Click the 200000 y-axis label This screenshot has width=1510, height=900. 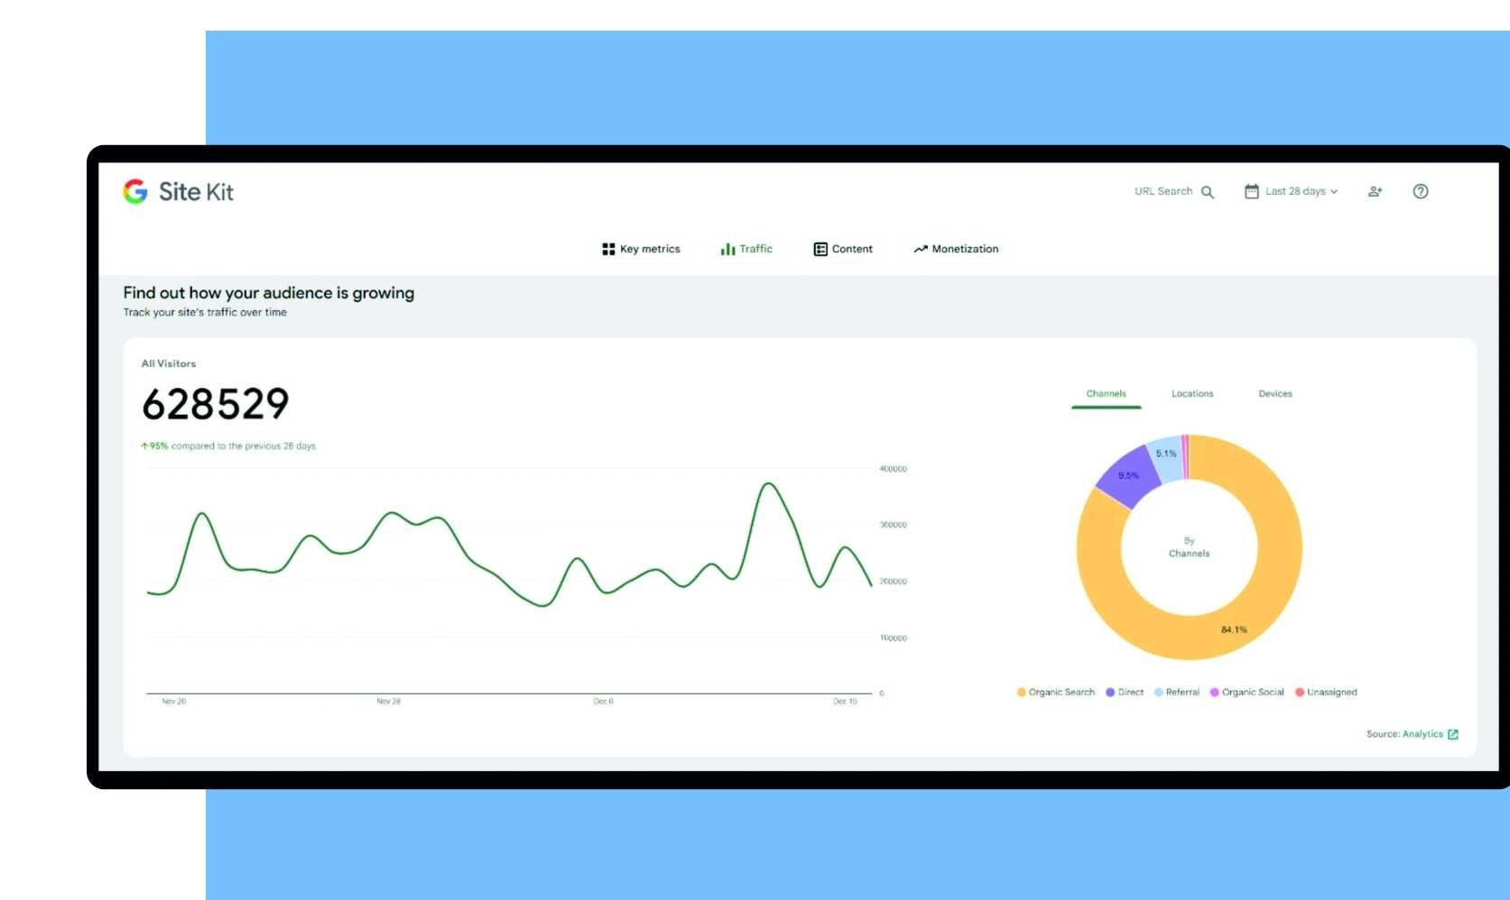pyautogui.click(x=894, y=582)
